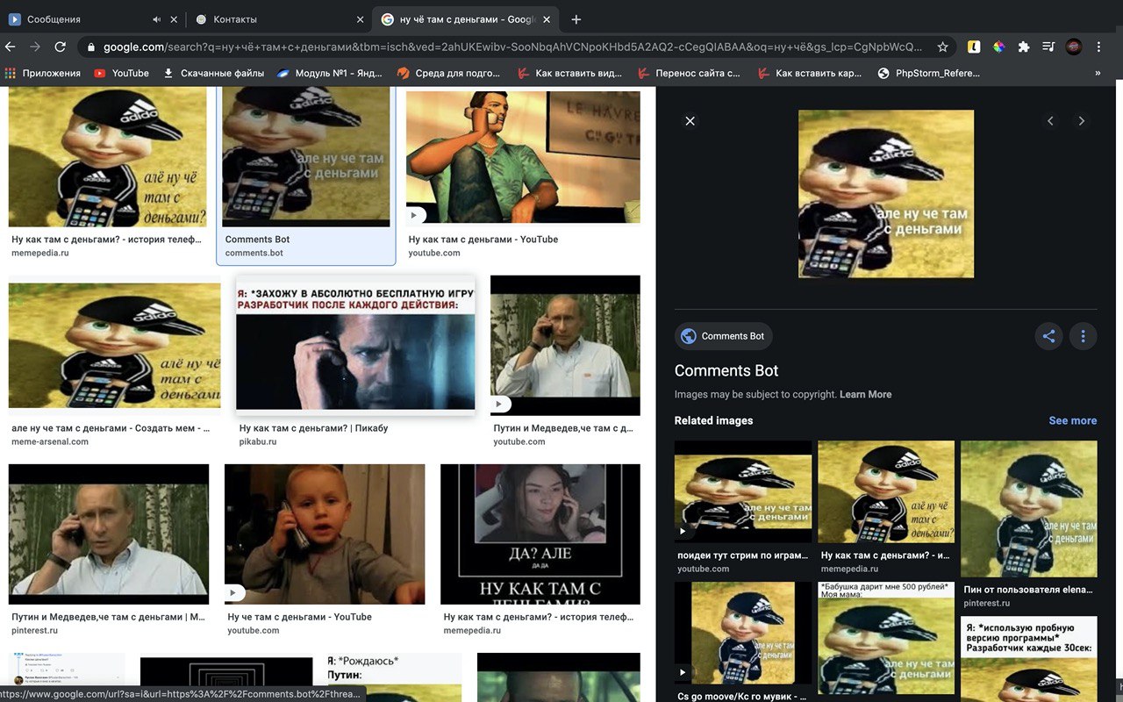1123x702 pixels.
Task: Open the ДА? АЛЕ demotivator thumbnail
Action: [x=540, y=534]
